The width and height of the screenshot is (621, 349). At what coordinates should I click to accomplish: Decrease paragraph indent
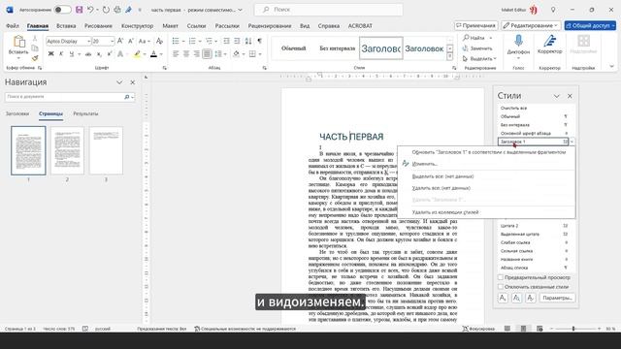(226, 41)
